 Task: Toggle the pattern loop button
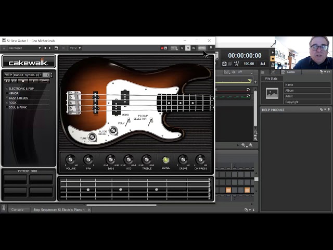click(x=44, y=81)
